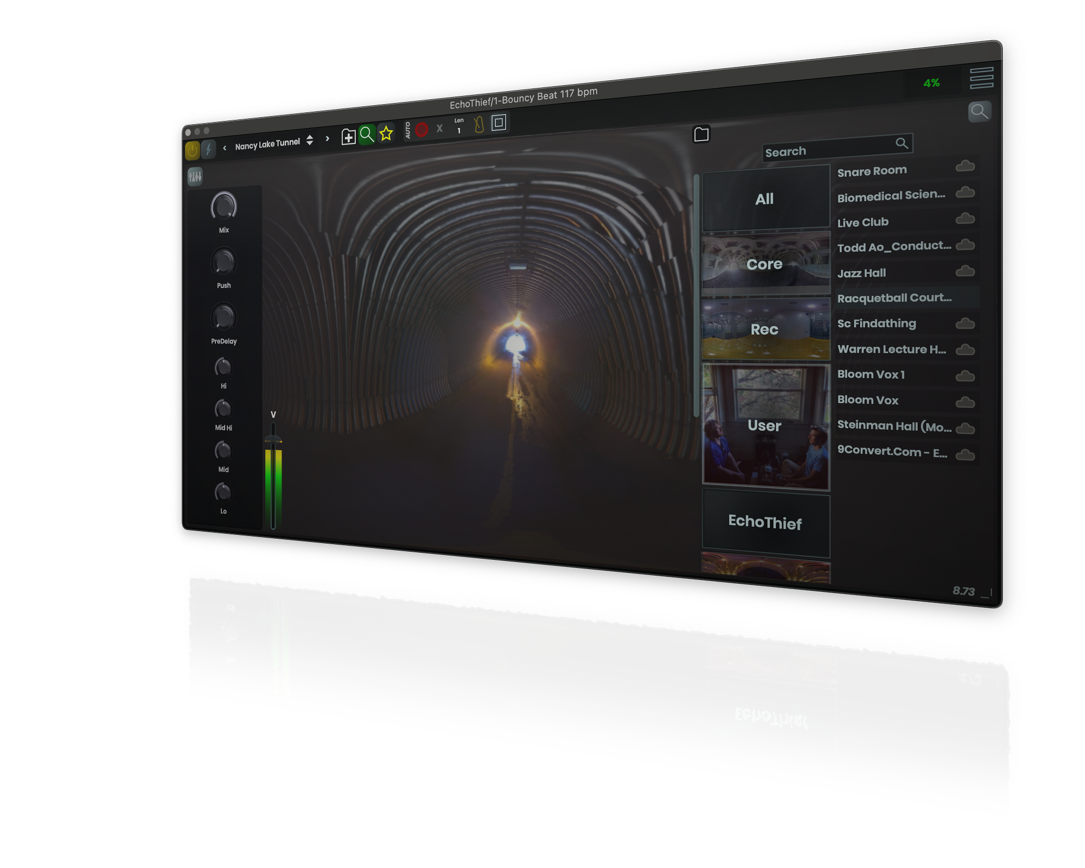Select the Rec category tile

coord(765,329)
